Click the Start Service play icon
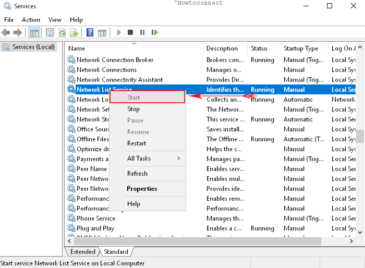 tap(119, 32)
